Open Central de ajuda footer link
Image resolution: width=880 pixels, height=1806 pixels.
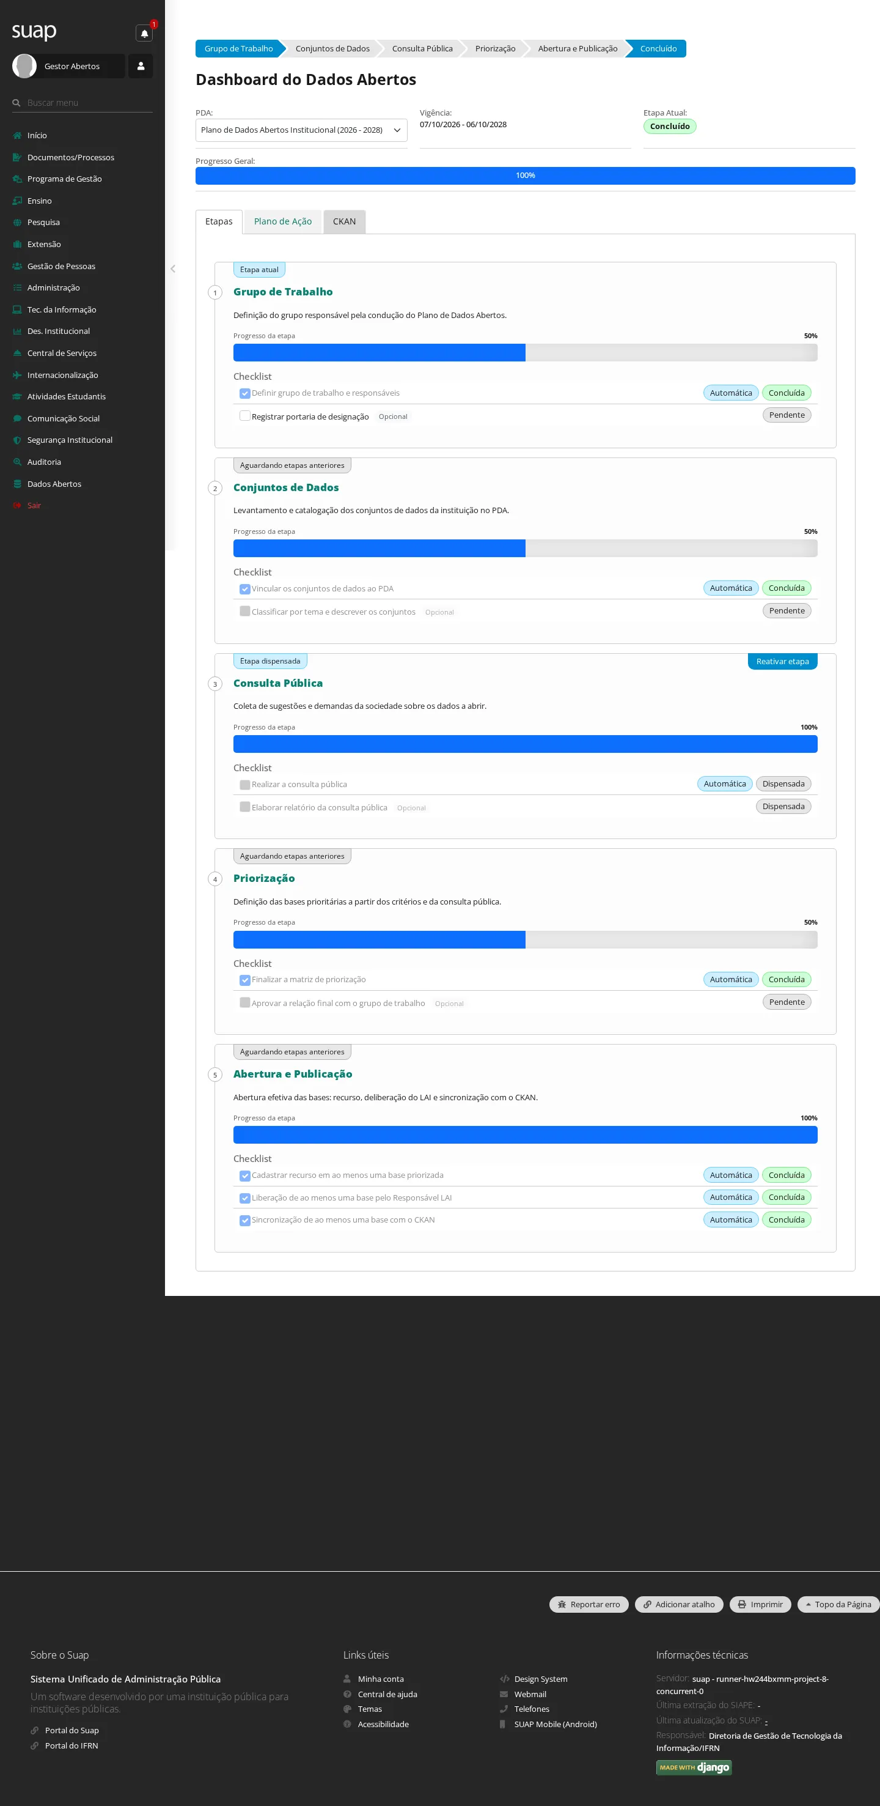point(387,1694)
